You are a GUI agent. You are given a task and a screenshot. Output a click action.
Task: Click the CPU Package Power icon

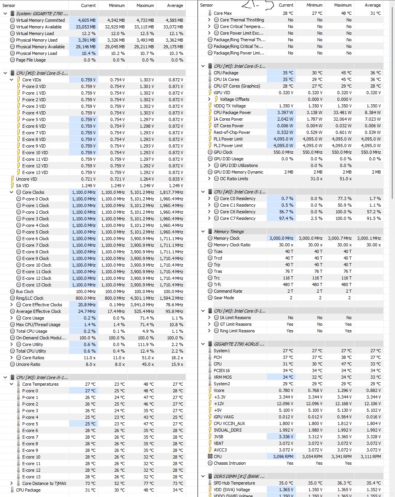[x=210, y=112]
